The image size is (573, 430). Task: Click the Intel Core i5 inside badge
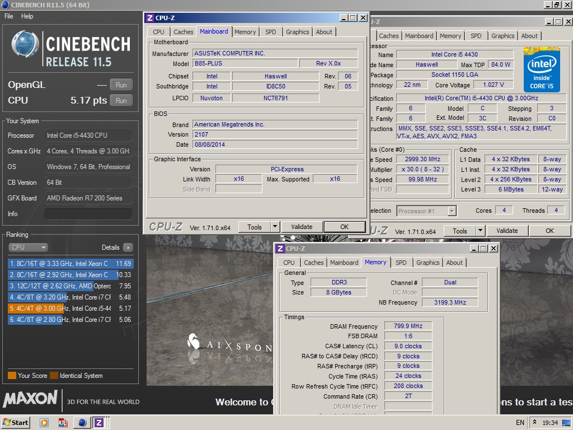542,70
